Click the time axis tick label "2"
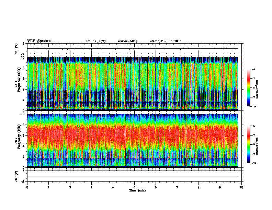Screen dimensions: 272x210 coord(70,187)
